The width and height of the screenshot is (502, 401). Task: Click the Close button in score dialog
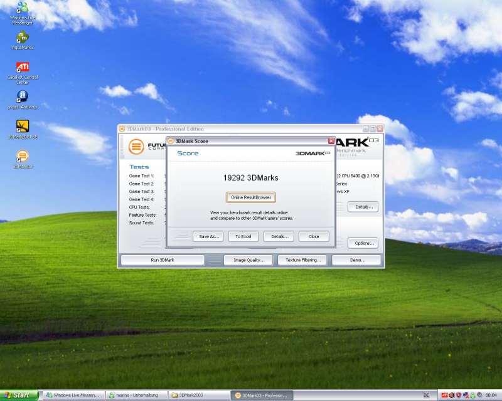[x=314, y=237]
